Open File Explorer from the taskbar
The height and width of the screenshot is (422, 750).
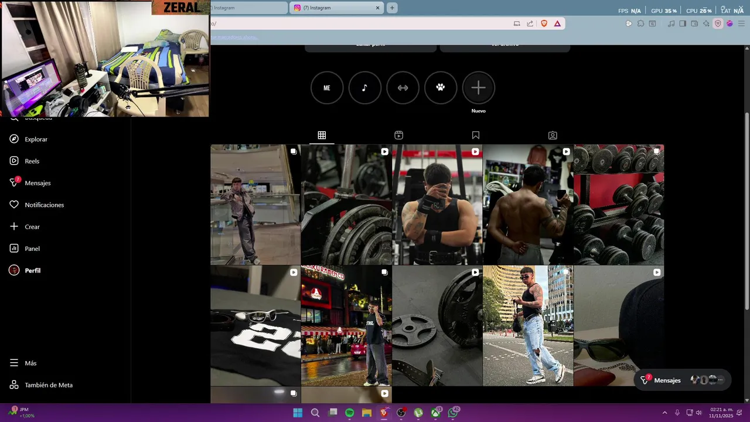pyautogui.click(x=367, y=413)
